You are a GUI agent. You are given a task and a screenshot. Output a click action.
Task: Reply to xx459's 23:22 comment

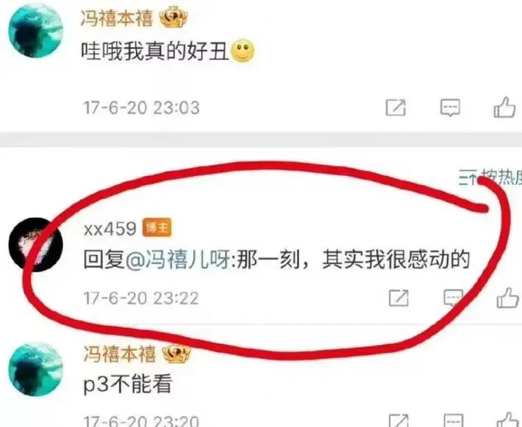(453, 298)
